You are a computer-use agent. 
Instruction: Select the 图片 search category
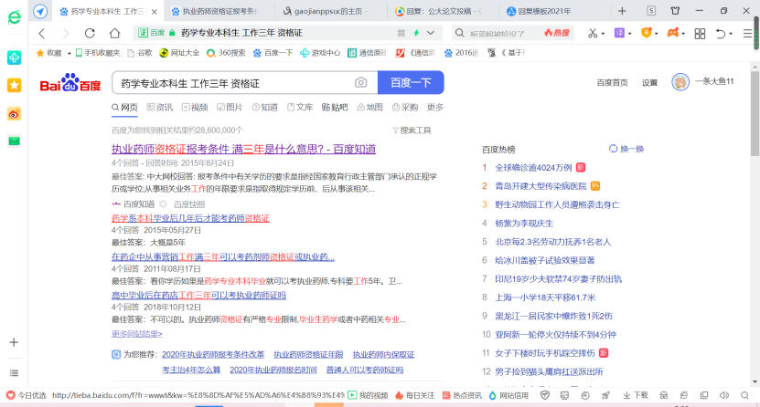pos(230,108)
